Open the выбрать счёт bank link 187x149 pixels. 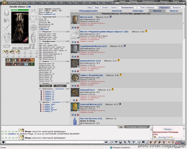coord(50,14)
